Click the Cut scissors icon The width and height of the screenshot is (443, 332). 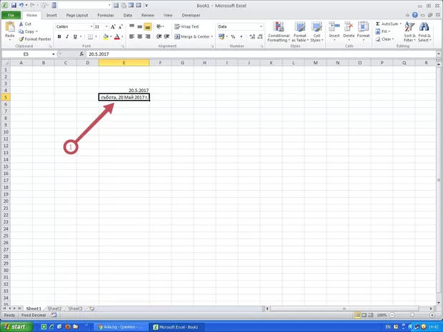tap(21, 24)
